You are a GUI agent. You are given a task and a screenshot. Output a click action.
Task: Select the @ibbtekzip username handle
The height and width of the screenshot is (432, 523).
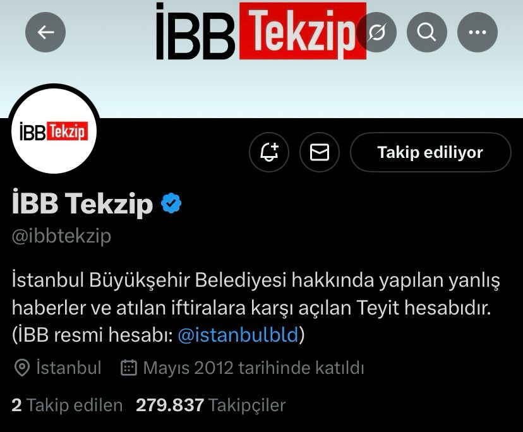61,236
